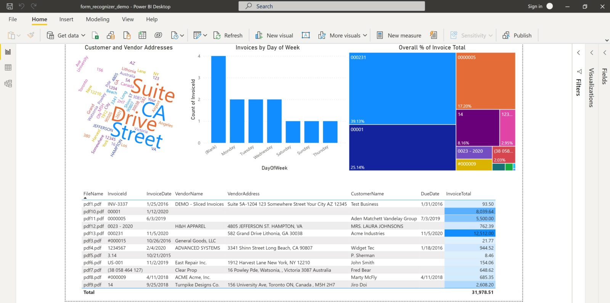The height and width of the screenshot is (303, 610).
Task: Click the Fields pane label
Action: 604,76
